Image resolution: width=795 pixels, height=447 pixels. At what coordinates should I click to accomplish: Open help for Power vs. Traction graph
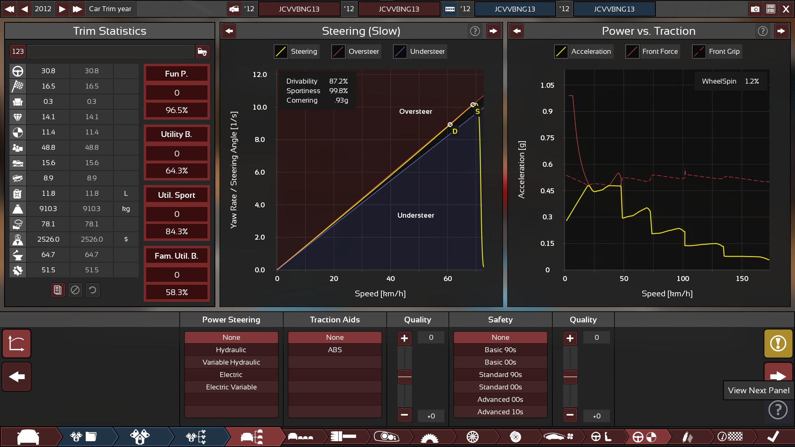tap(763, 31)
